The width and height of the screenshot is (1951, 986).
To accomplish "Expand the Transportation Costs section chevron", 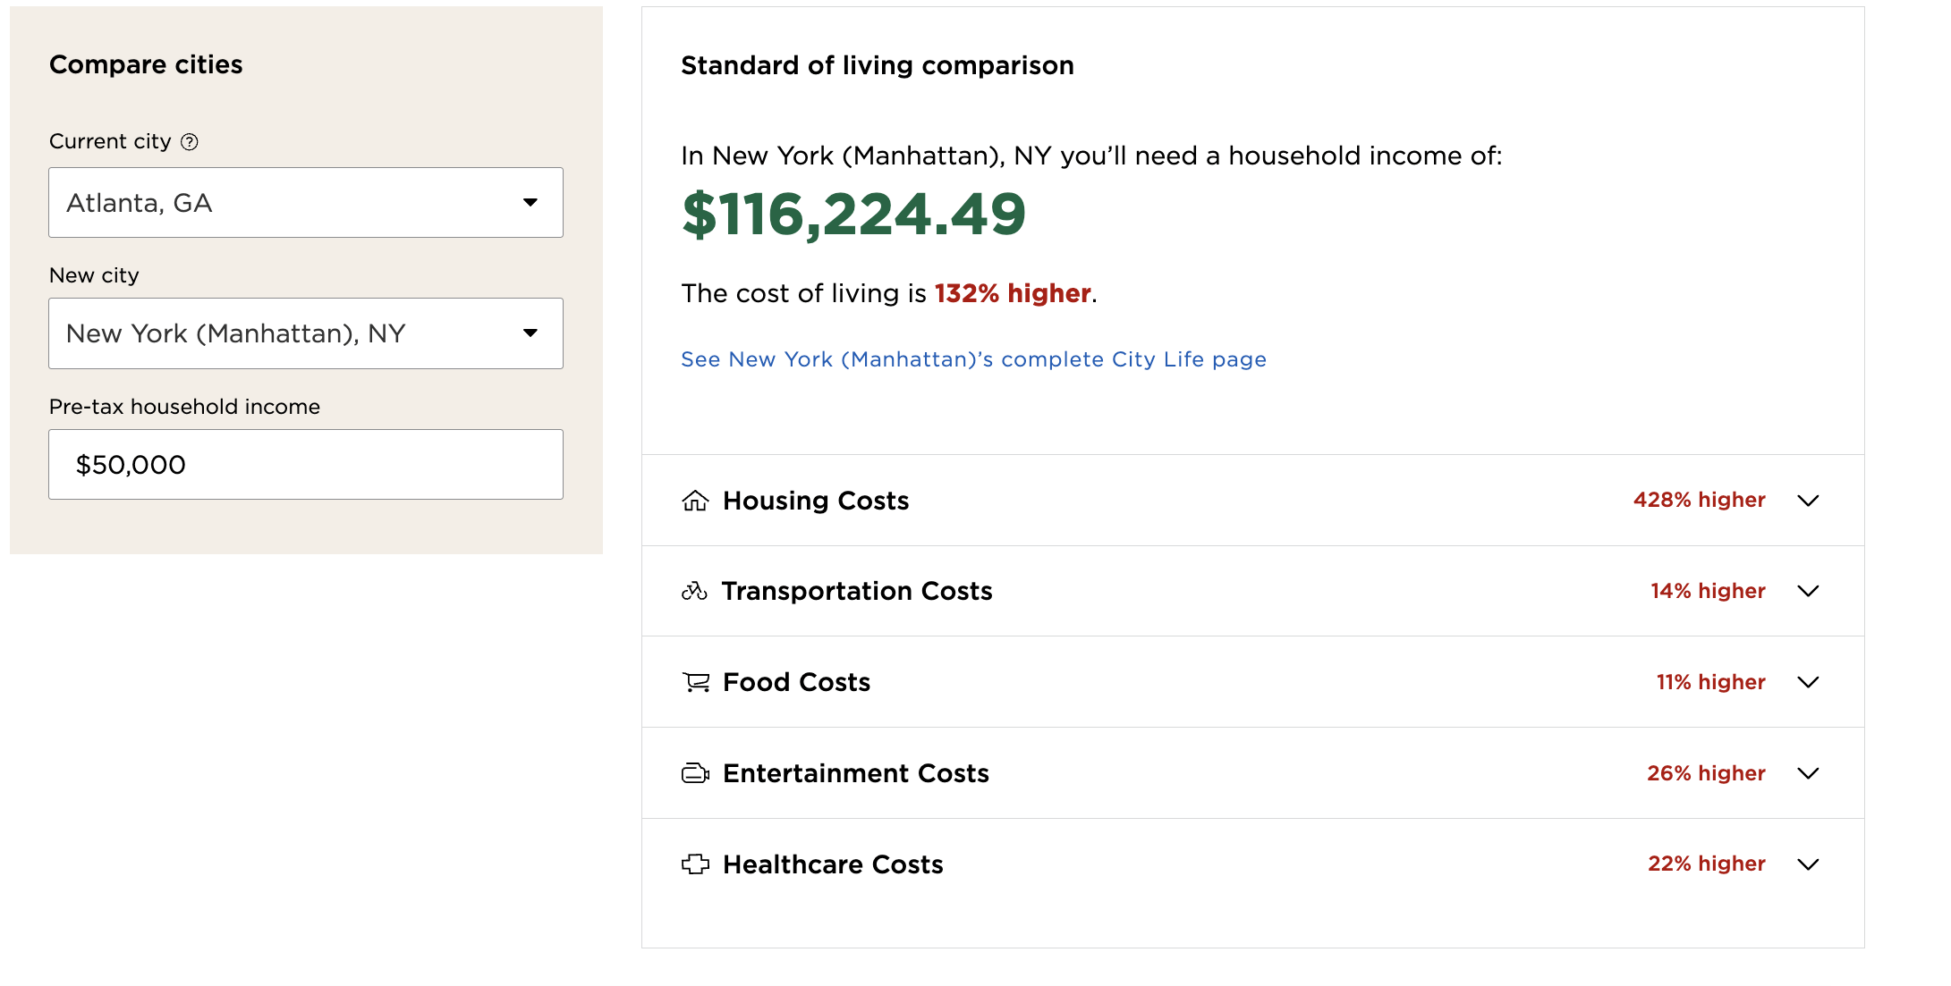I will pyautogui.click(x=1808, y=592).
